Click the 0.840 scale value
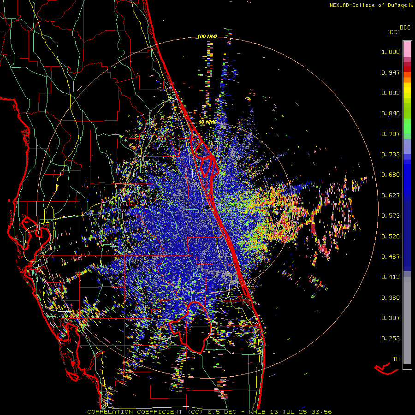 (391, 113)
